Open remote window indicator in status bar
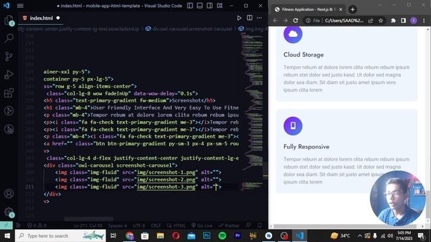The image size is (431, 242). tap(6, 226)
